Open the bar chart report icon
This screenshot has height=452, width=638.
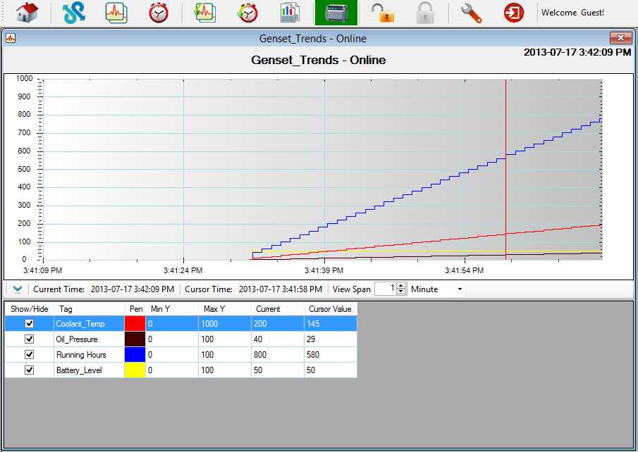[289, 13]
